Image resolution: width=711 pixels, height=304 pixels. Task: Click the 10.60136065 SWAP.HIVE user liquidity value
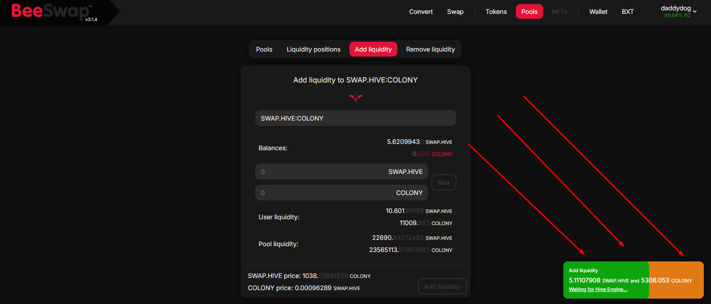(x=419, y=211)
